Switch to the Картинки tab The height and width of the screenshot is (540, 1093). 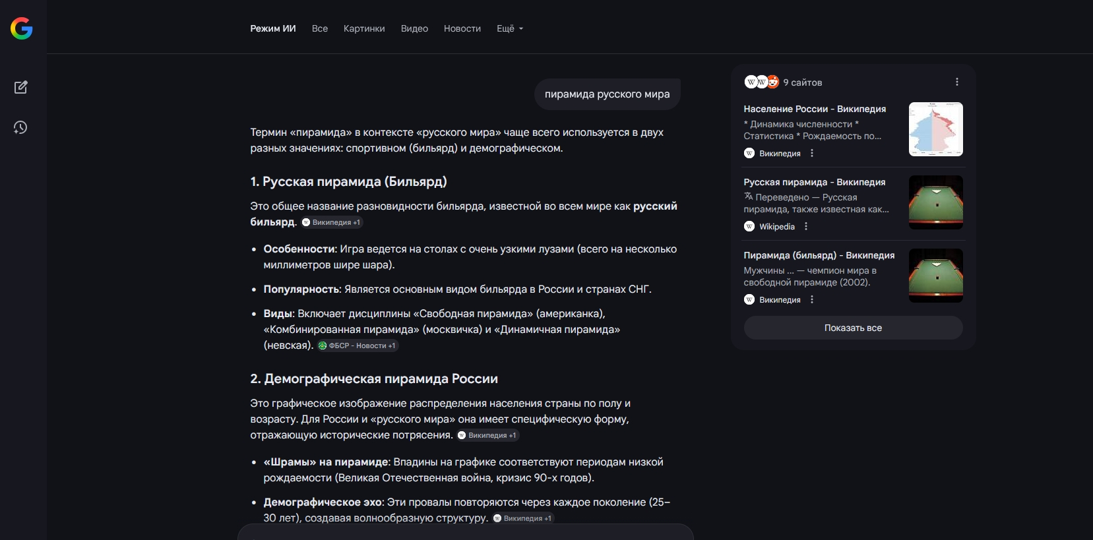pos(364,28)
